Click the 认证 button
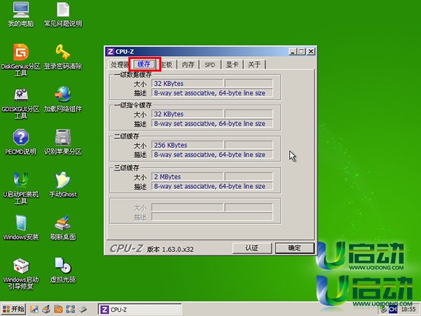Image resolution: width=421 pixels, height=316 pixels. tap(252, 248)
